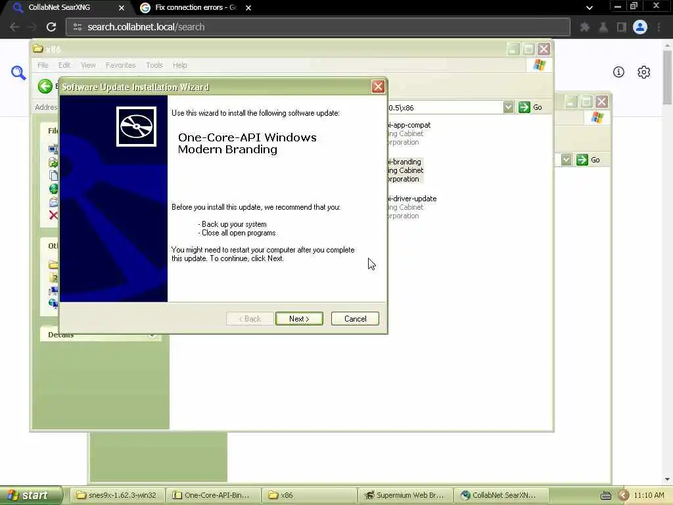Click the Windows flag logo in x86 window
The height and width of the screenshot is (505, 673).
click(539, 65)
